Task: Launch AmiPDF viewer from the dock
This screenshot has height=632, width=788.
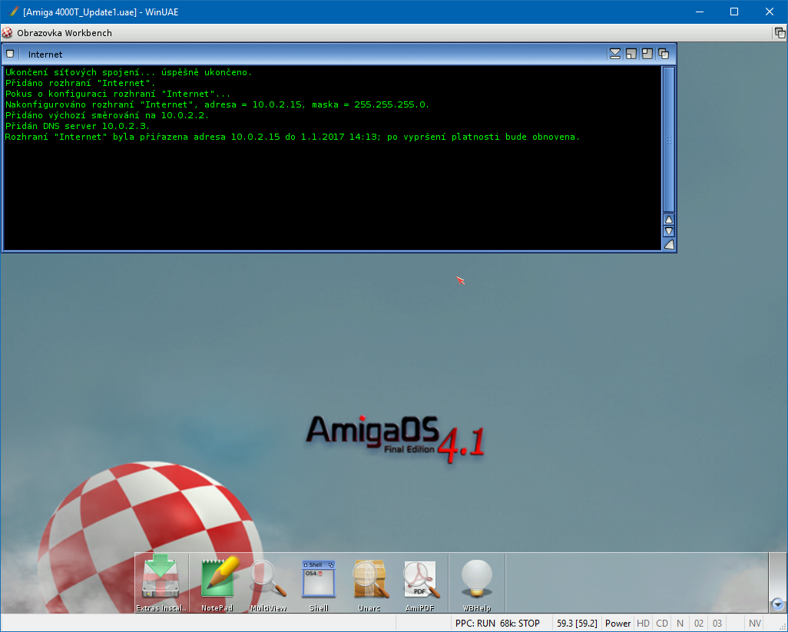Action: pyautogui.click(x=420, y=578)
